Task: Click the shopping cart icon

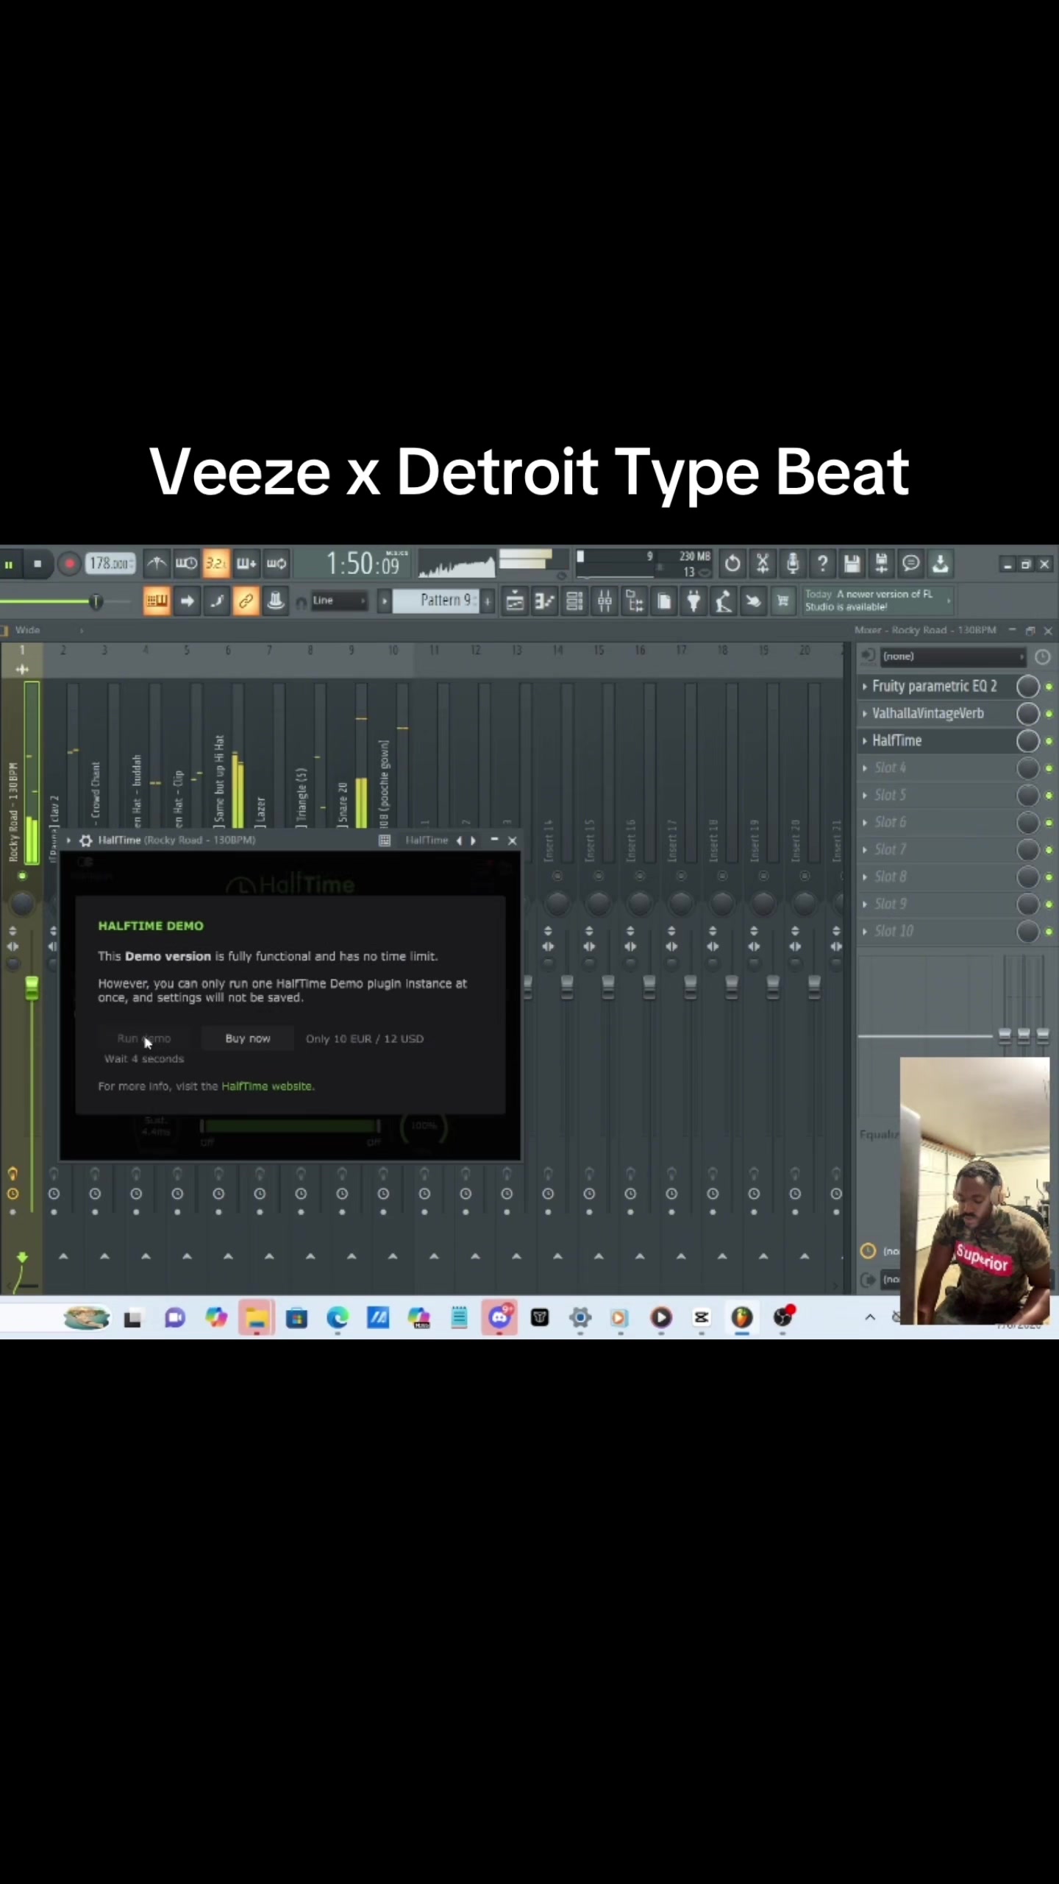Action: coord(783,601)
